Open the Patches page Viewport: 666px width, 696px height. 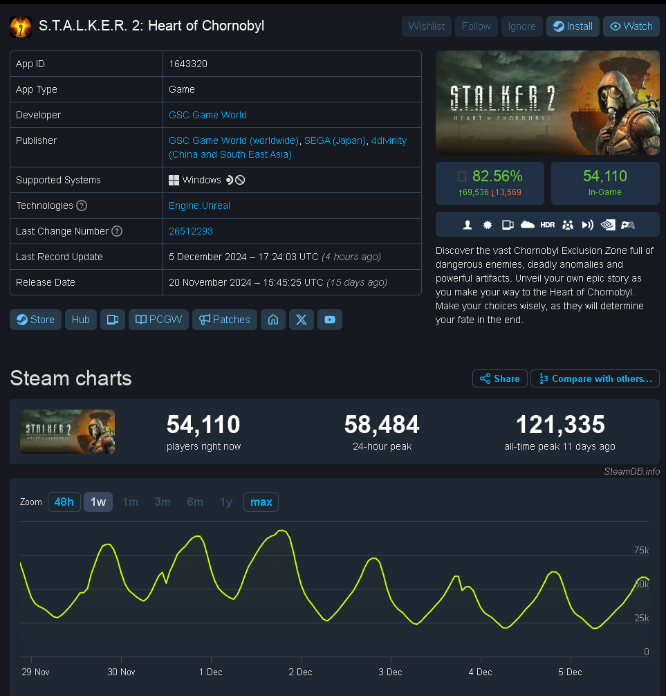point(225,320)
